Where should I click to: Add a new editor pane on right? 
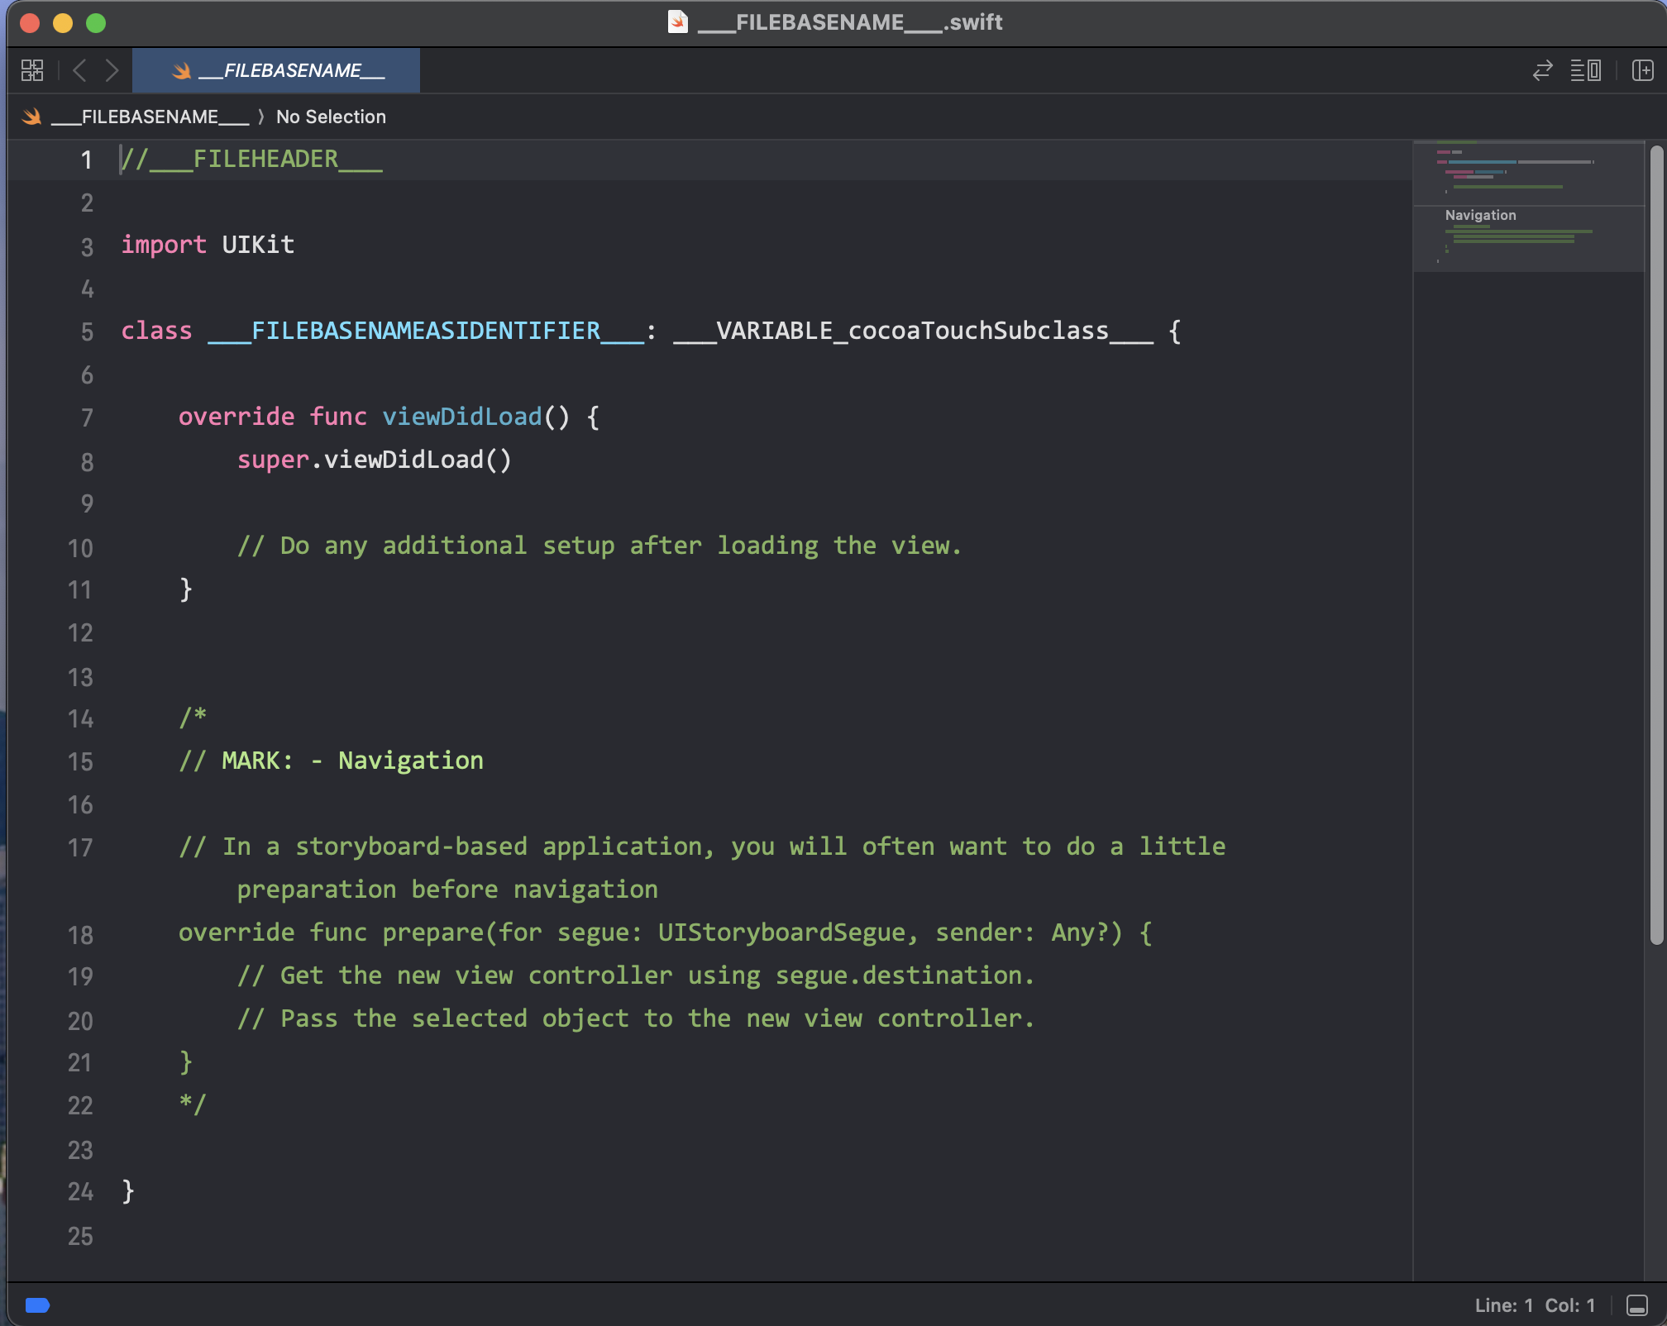pyautogui.click(x=1642, y=70)
